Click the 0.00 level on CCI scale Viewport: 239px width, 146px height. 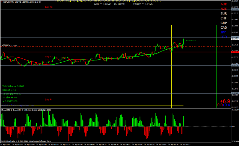[234, 127]
